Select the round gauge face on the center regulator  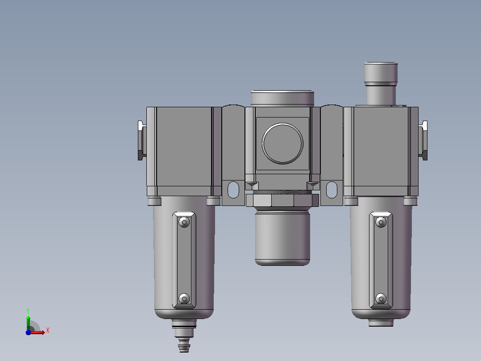[x=282, y=143]
